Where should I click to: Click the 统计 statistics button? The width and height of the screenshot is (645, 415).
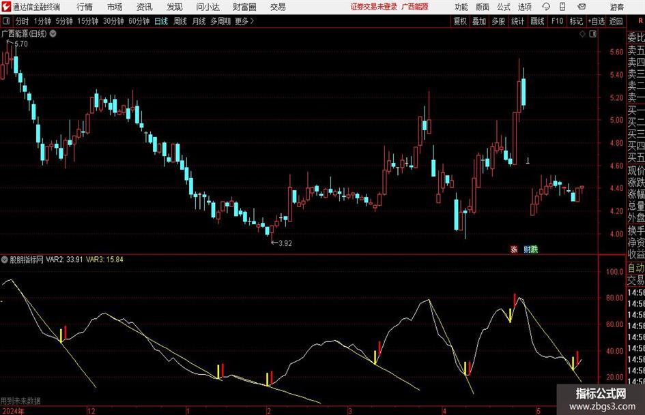517,21
